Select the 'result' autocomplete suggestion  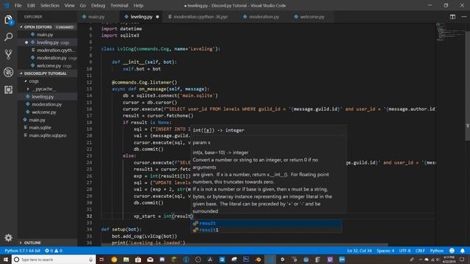click(x=266, y=223)
